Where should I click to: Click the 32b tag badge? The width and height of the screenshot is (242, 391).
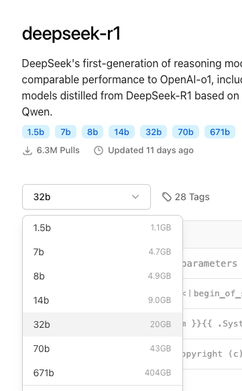pyautogui.click(x=154, y=132)
